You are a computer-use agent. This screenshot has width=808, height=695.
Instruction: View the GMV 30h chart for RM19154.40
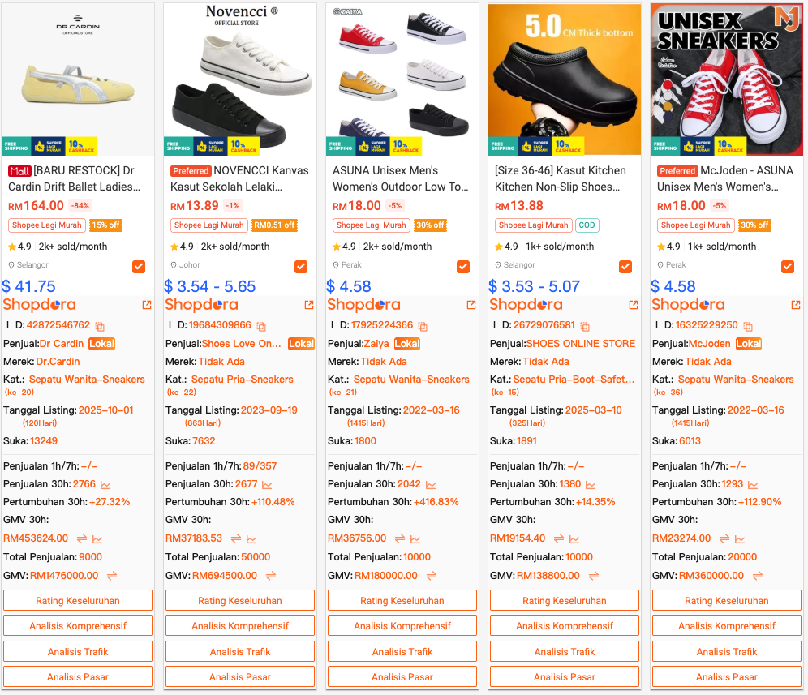pos(574,539)
